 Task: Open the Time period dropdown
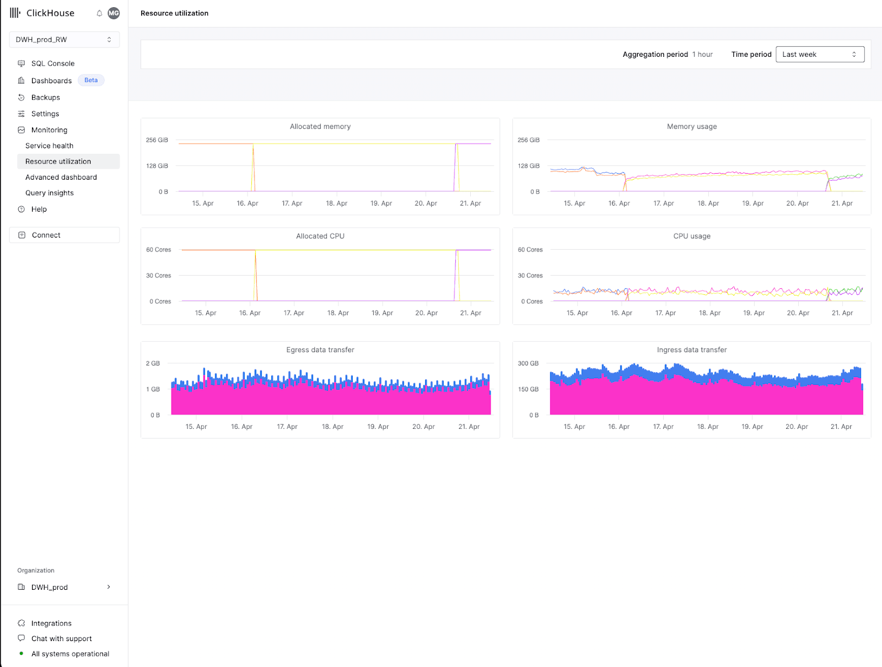pyautogui.click(x=820, y=55)
